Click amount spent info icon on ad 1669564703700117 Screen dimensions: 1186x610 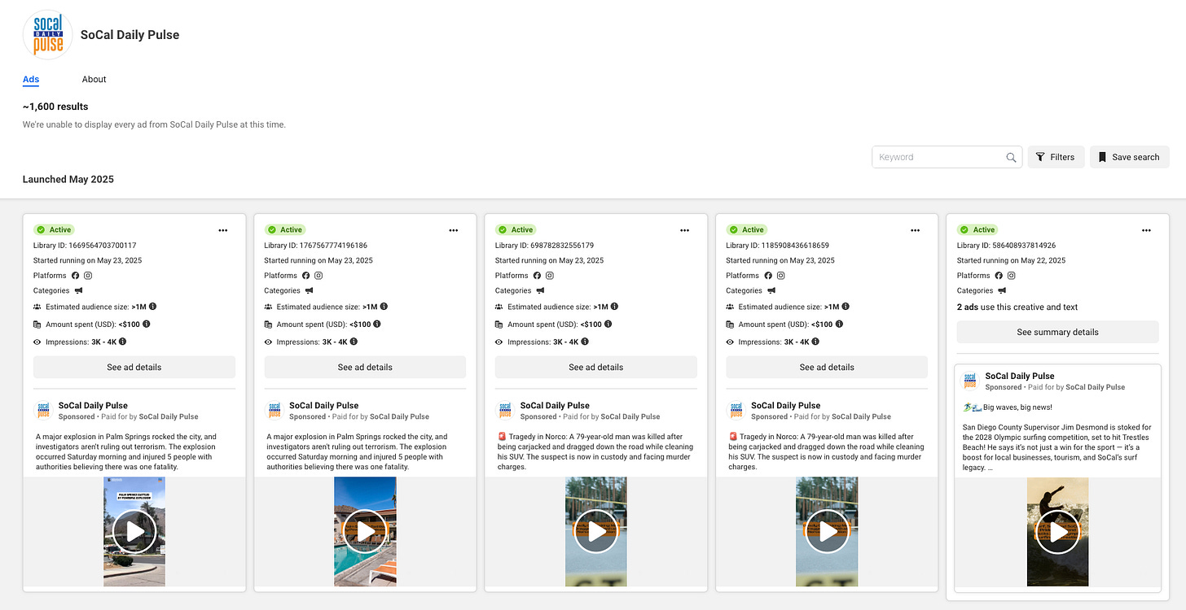[147, 325]
